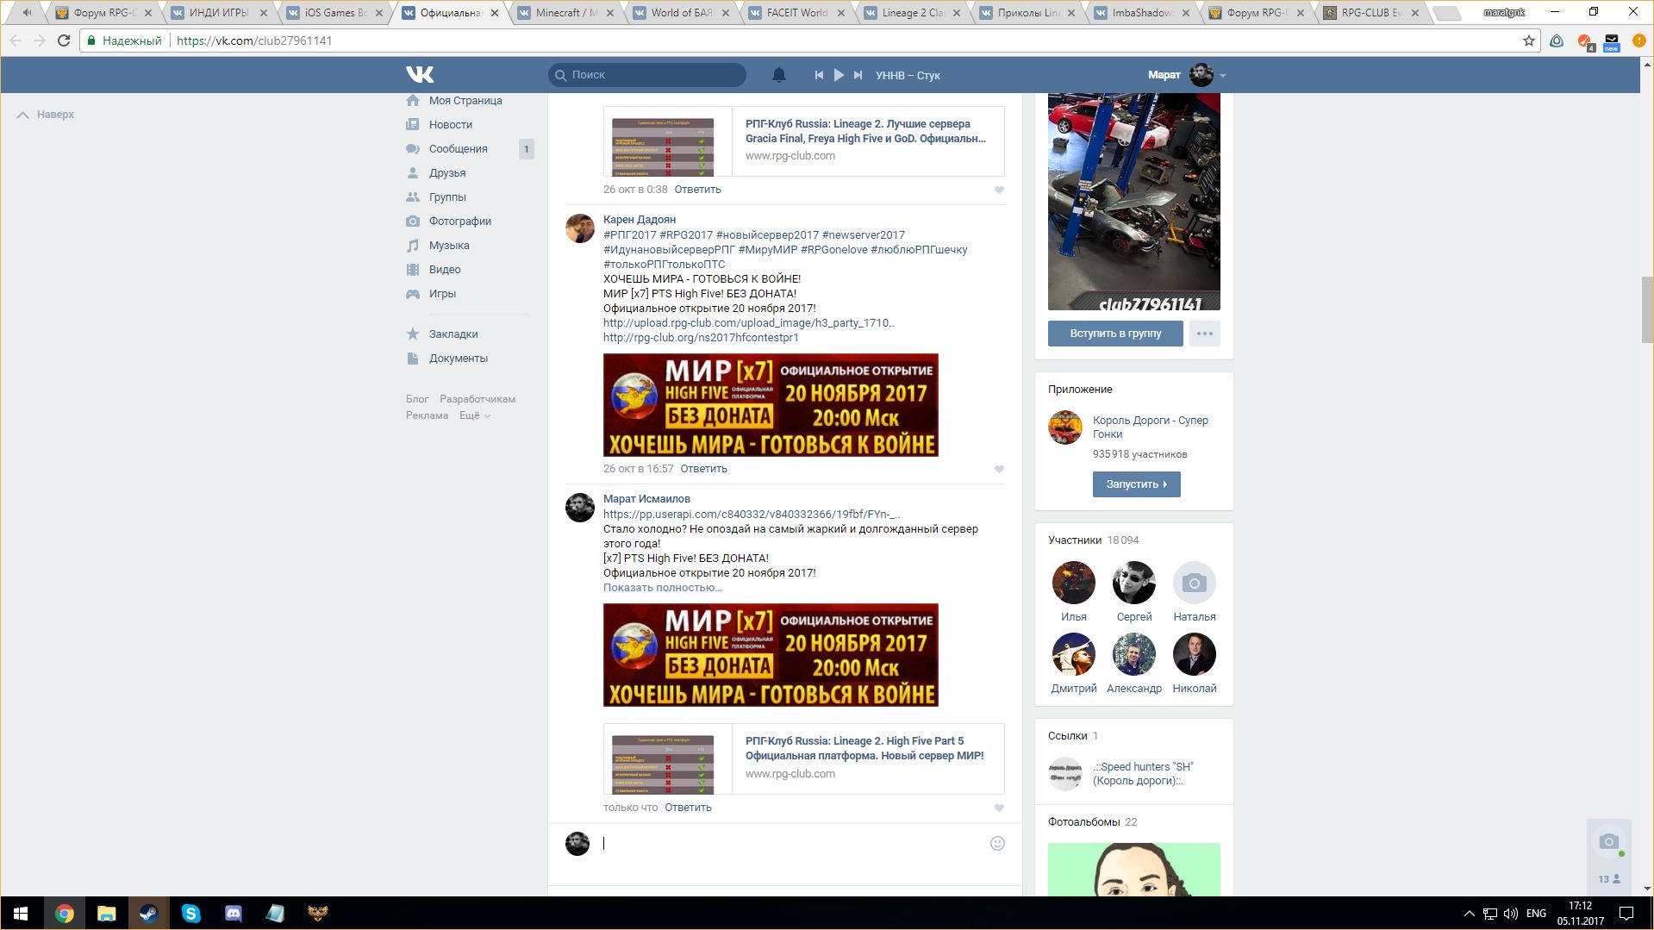Click the Видео film icon

point(413,270)
